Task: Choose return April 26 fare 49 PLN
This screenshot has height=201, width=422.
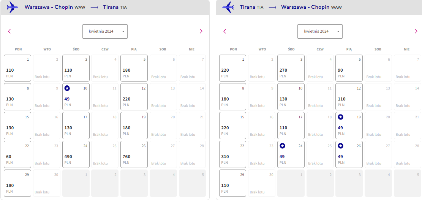Action: (349, 154)
